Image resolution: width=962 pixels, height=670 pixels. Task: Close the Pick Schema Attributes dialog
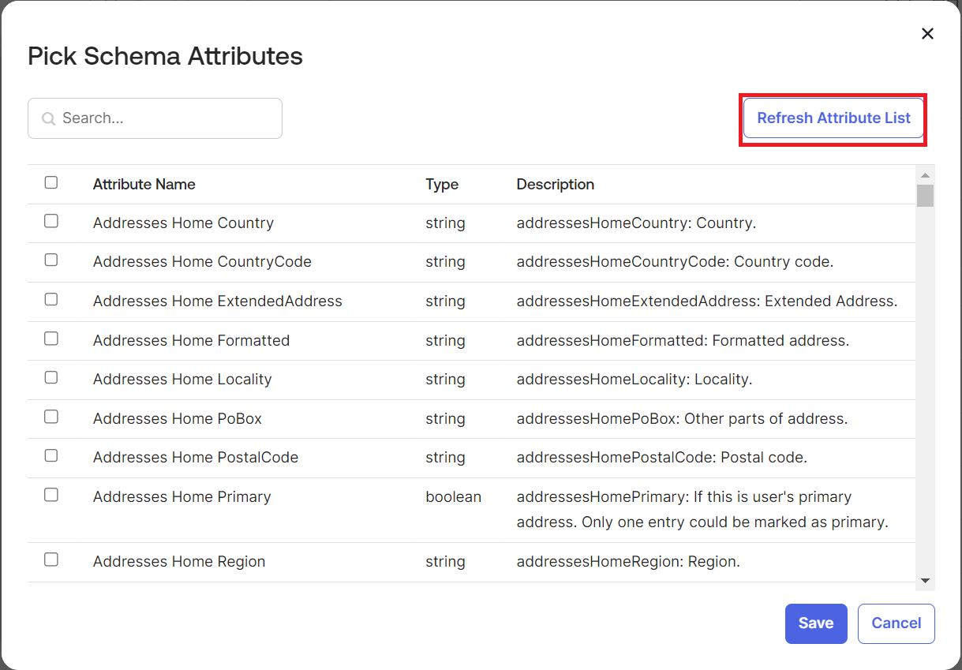pyautogui.click(x=927, y=33)
